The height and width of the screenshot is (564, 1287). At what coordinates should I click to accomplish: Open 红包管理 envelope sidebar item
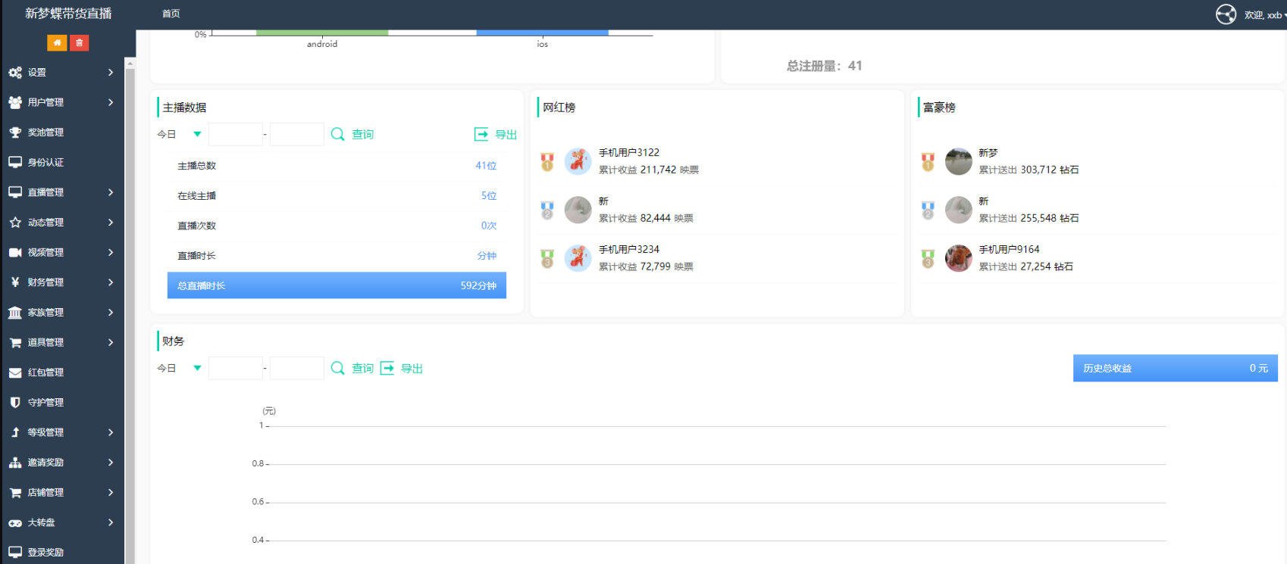pos(62,372)
